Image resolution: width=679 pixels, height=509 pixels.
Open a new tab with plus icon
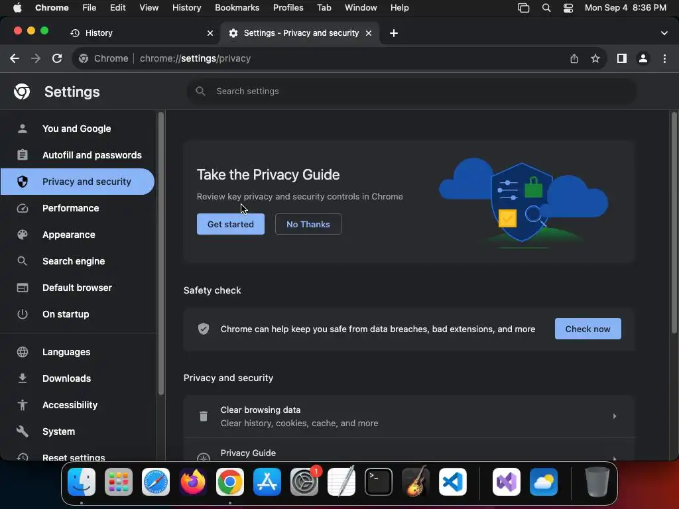(394, 33)
